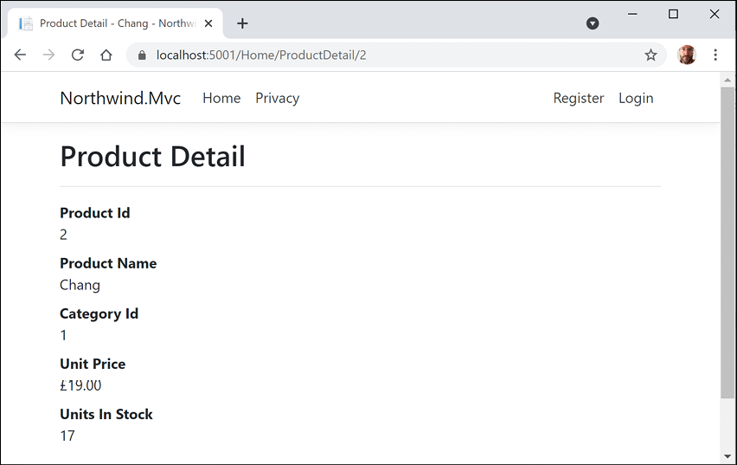
Task: Bookmark this page with the star
Action: pyautogui.click(x=650, y=55)
